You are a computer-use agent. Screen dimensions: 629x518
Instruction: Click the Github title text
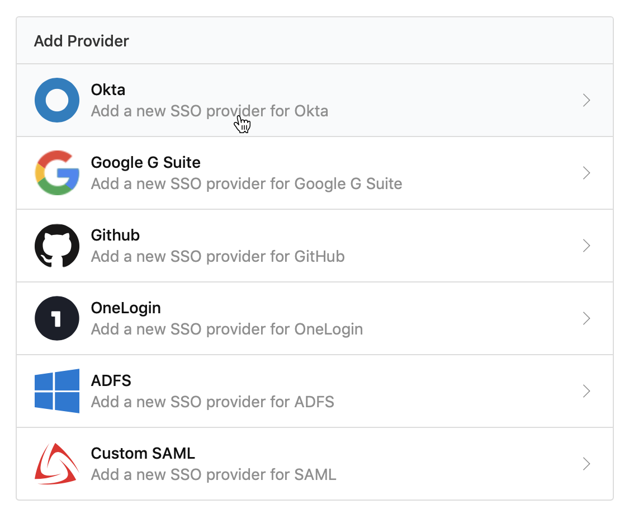[115, 235]
